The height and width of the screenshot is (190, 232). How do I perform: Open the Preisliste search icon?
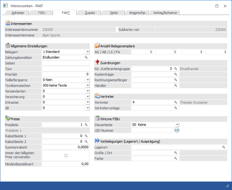pyautogui.click(x=86, y=125)
